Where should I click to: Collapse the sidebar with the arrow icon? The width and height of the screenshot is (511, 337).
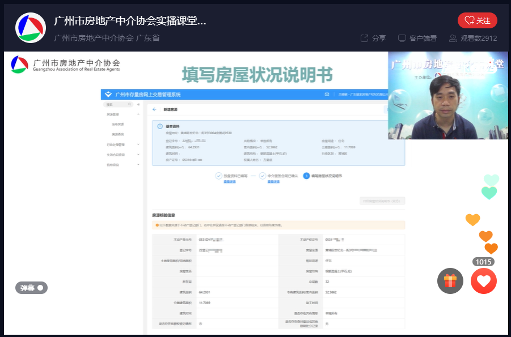click(138, 105)
